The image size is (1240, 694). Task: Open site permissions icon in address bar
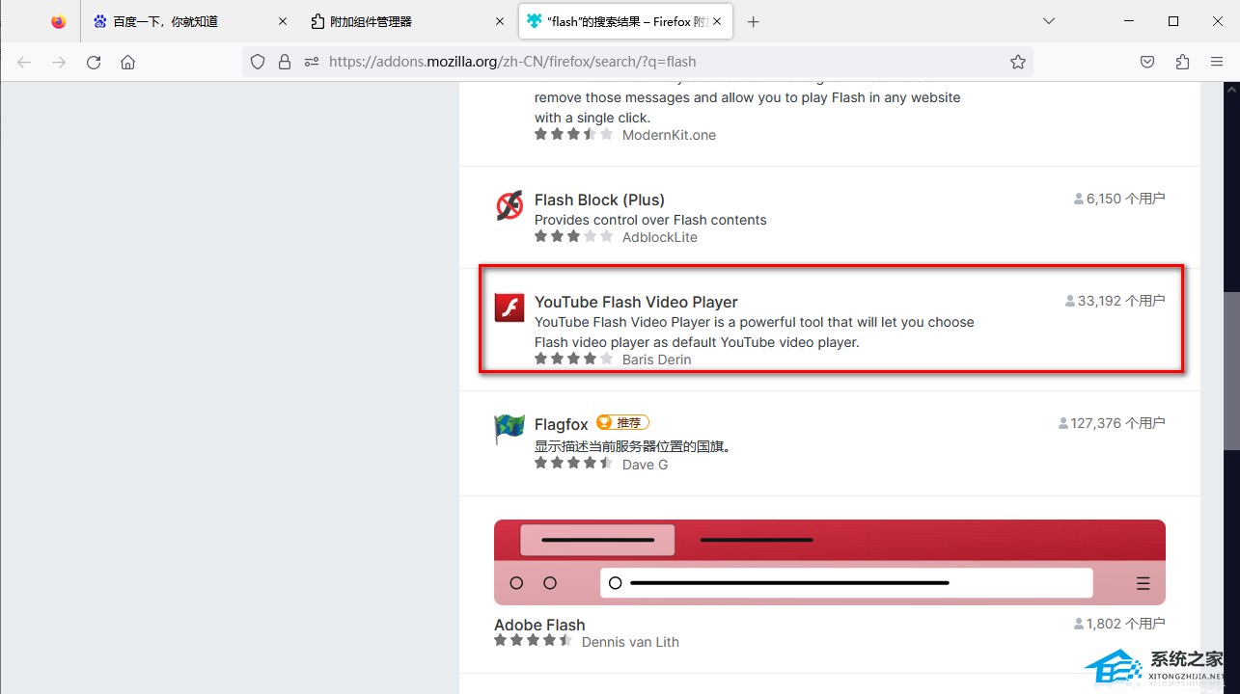(x=311, y=62)
